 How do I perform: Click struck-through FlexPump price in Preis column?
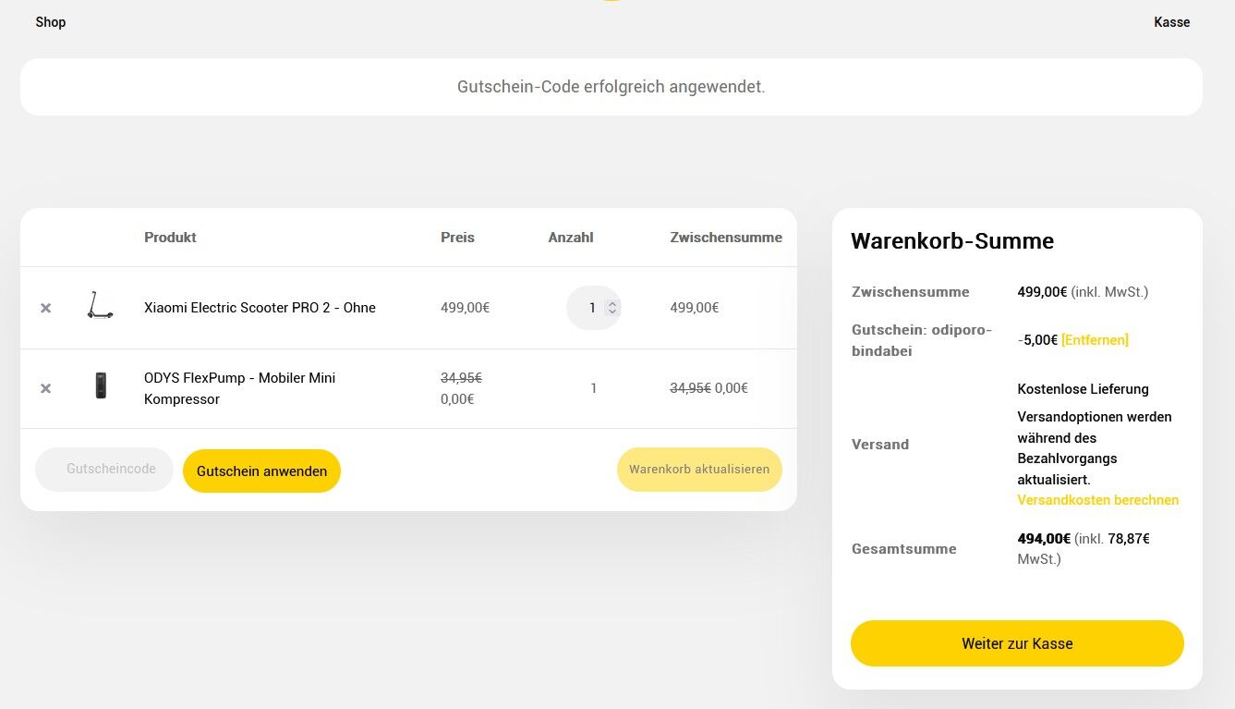(461, 378)
